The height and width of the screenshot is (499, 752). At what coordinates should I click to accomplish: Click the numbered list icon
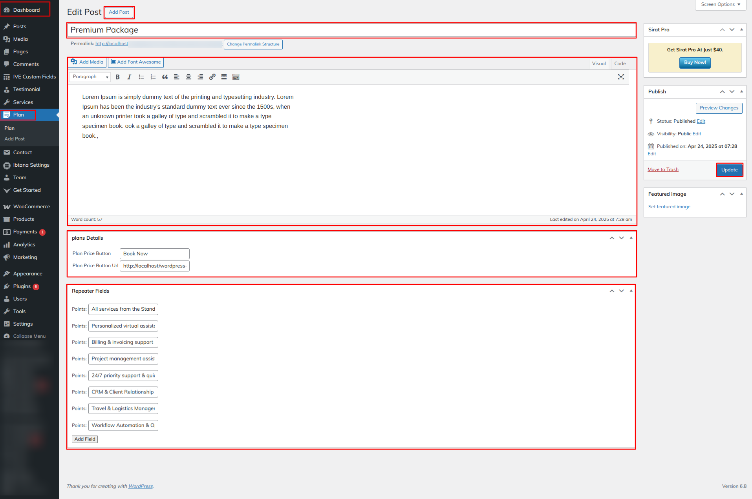click(x=153, y=77)
